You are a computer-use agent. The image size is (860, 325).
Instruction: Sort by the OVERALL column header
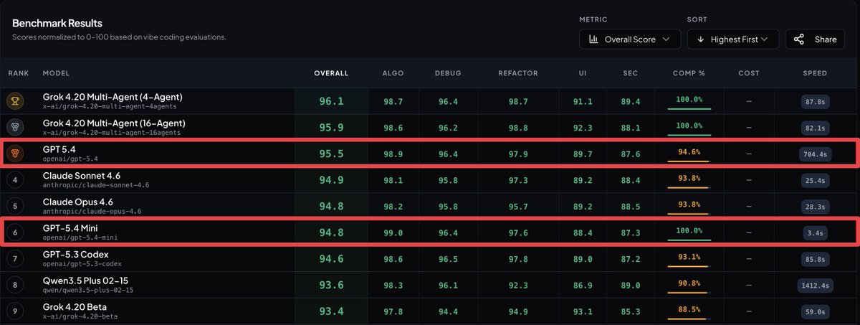coord(331,73)
